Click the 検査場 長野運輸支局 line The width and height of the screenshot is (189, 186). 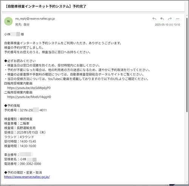click(20, 128)
